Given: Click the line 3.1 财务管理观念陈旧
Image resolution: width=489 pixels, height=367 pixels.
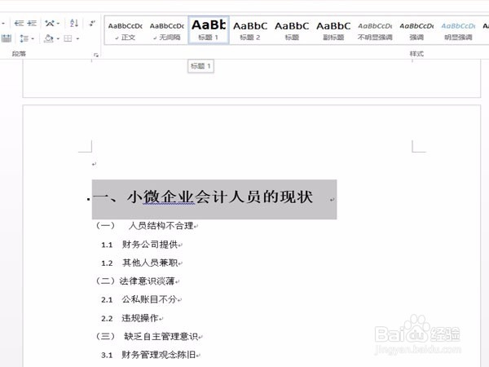Looking at the screenshot, I should point(150,355).
